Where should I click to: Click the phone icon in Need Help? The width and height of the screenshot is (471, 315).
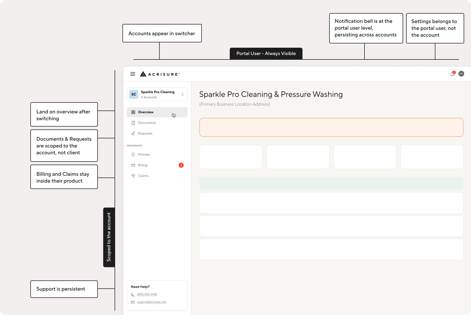point(133,295)
